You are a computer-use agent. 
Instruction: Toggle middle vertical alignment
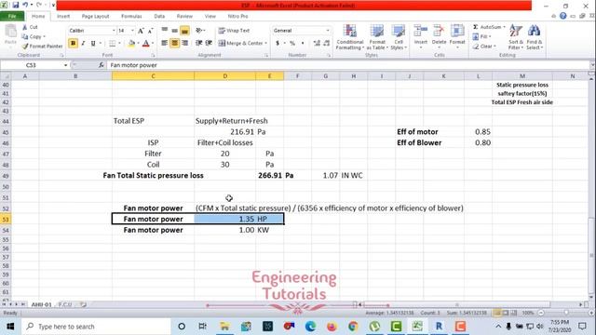pos(174,31)
